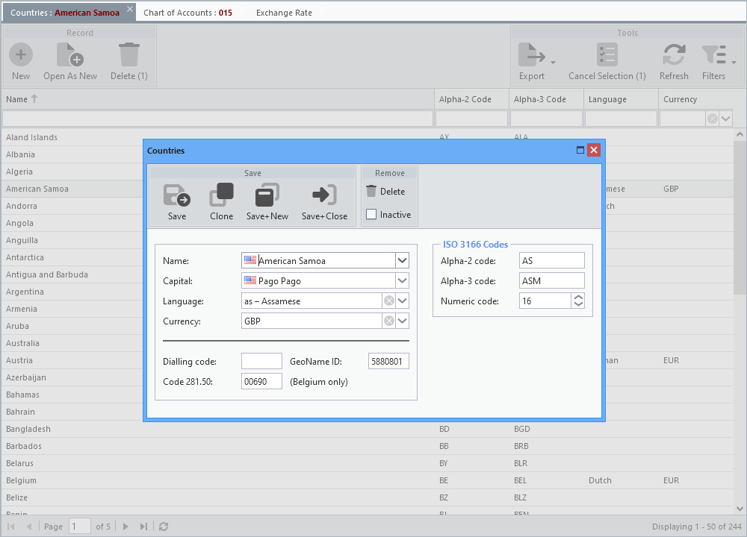Close the Countries dialog
The width and height of the screenshot is (747, 537).
[594, 151]
